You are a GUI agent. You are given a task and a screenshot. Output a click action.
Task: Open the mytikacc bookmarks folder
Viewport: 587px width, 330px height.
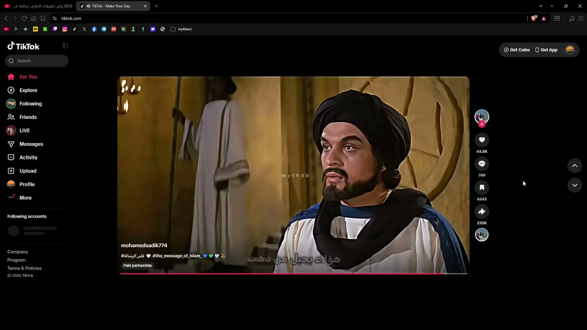coord(181,29)
